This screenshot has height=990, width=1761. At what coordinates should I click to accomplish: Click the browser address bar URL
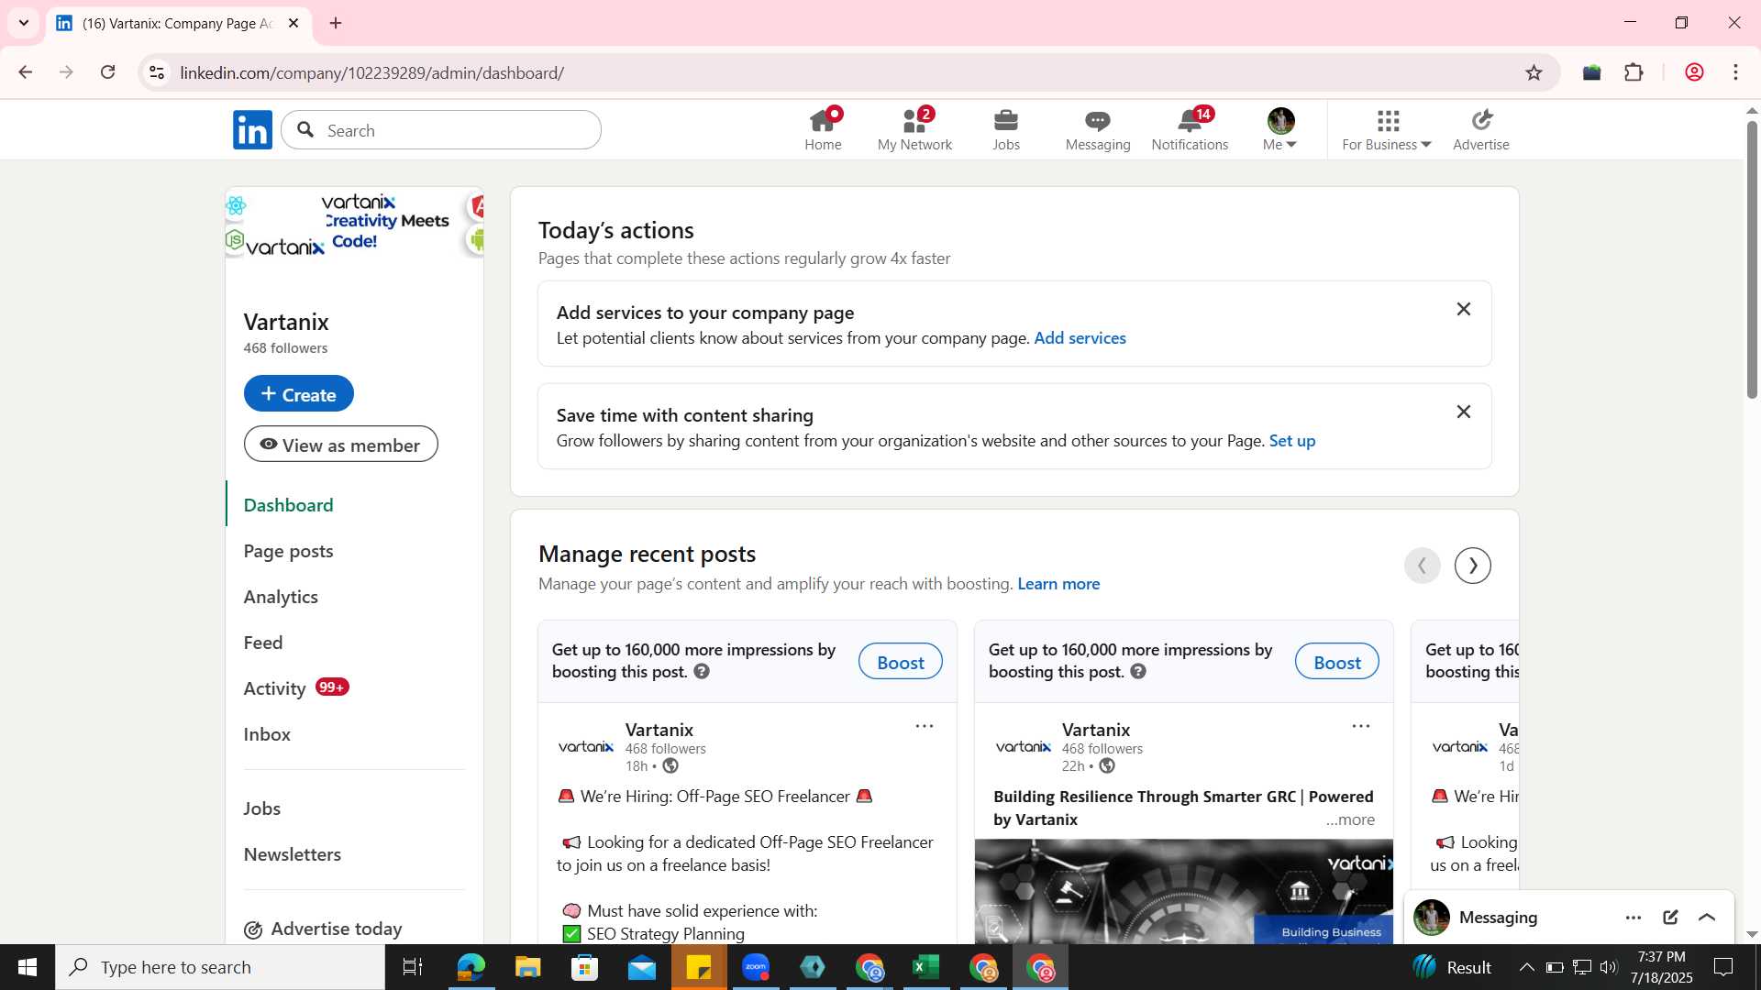pos(371,72)
